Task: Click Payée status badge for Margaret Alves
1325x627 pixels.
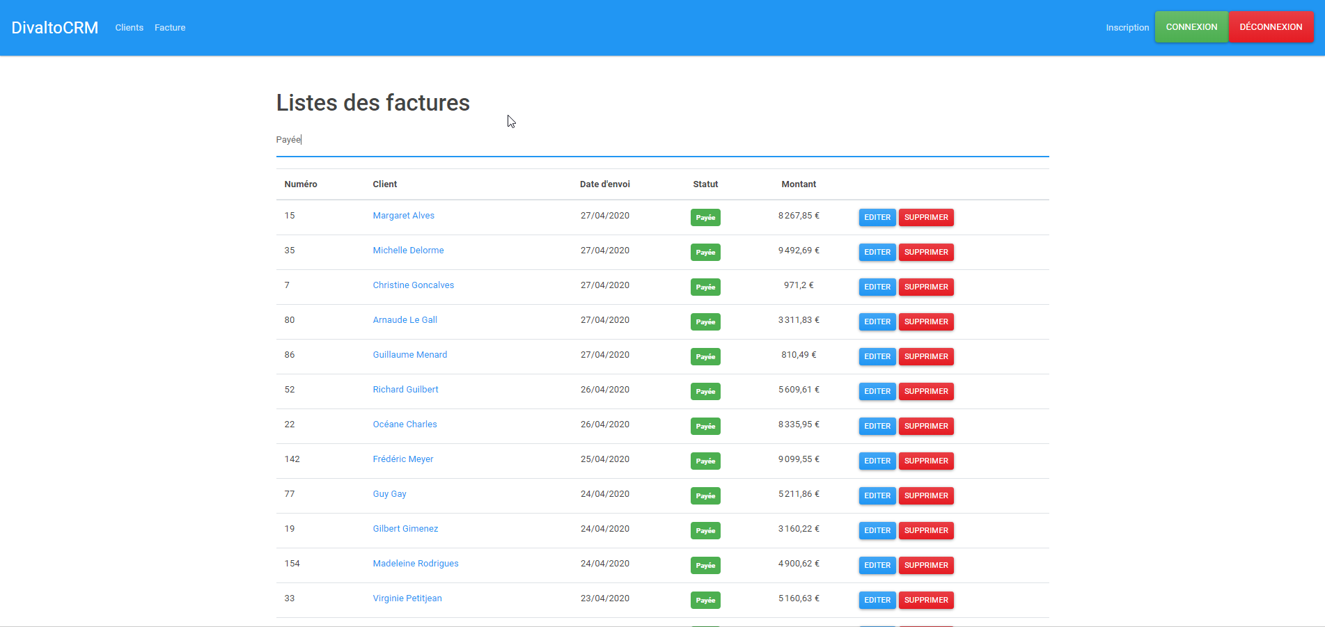Action: [705, 217]
